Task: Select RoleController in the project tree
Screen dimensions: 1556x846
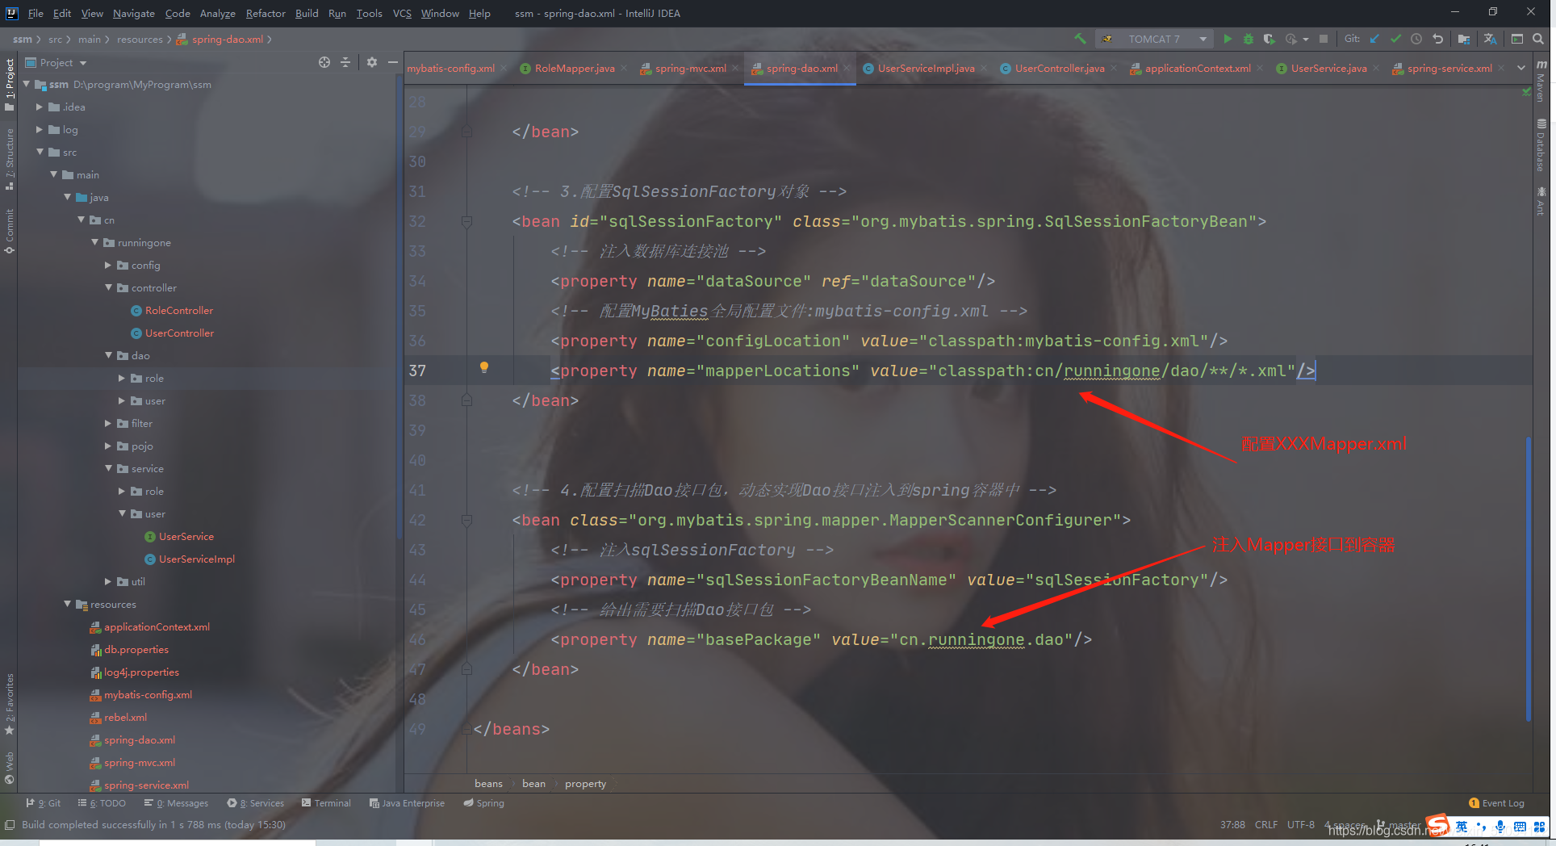Action: 179,311
